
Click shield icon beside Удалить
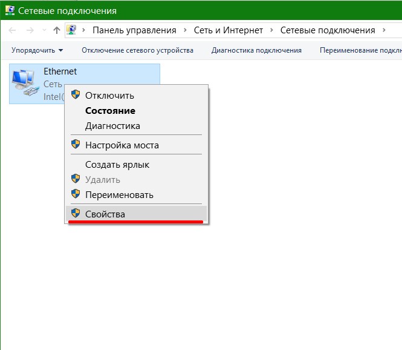click(76, 179)
